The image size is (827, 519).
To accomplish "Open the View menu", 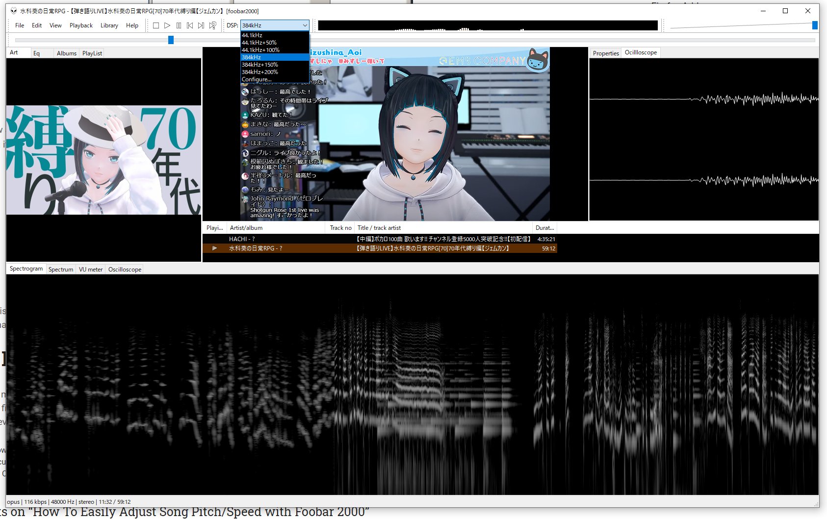I will coord(55,25).
